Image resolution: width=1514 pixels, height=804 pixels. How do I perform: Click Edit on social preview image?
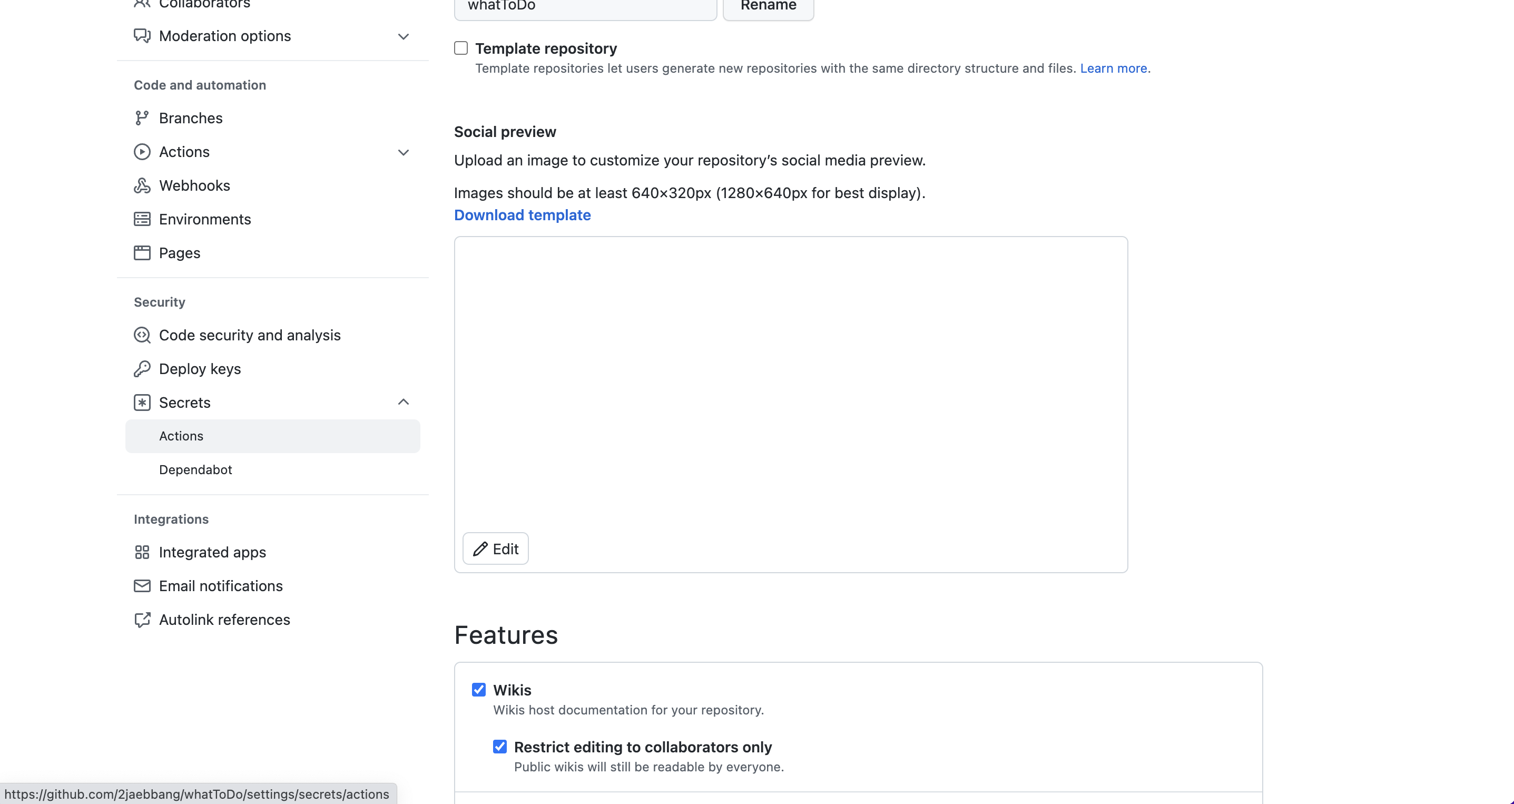click(x=496, y=548)
